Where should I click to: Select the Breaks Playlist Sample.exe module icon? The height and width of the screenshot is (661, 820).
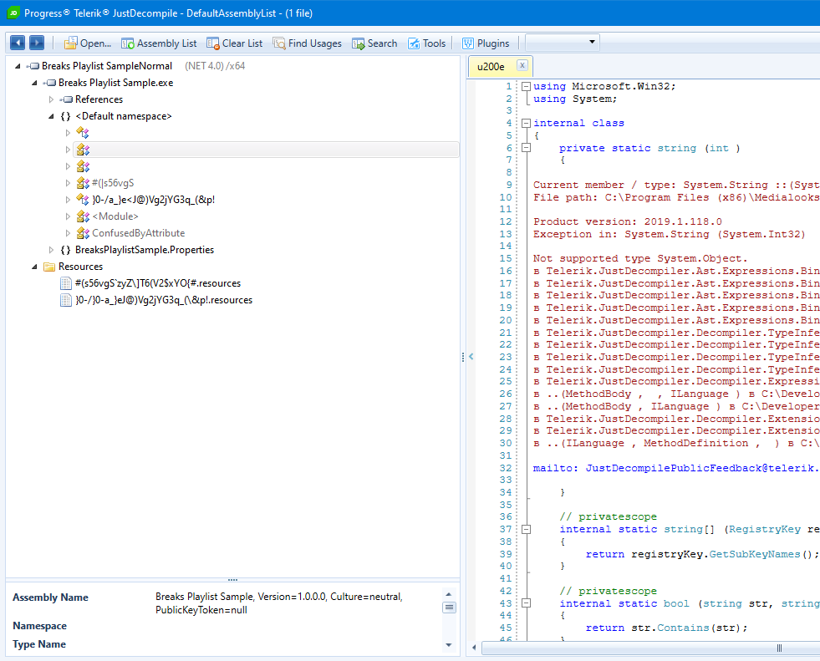point(49,83)
